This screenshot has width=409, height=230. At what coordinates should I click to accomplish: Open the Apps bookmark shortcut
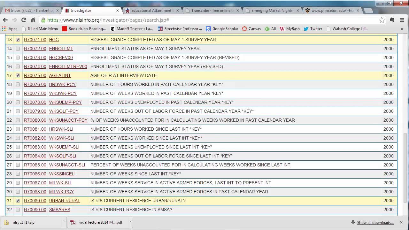(x=10, y=29)
